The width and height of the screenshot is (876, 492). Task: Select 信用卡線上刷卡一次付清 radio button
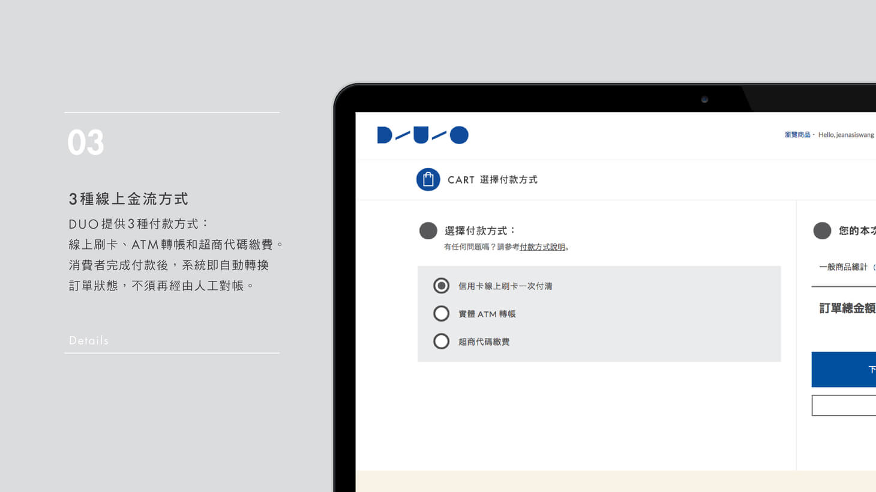[441, 286]
